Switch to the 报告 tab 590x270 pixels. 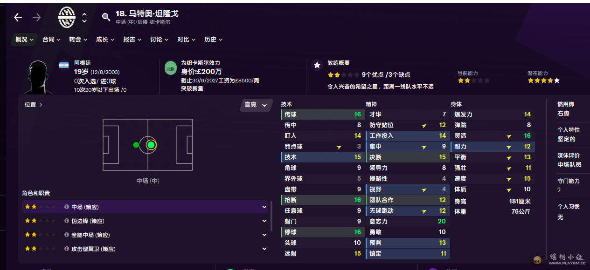tap(132, 40)
